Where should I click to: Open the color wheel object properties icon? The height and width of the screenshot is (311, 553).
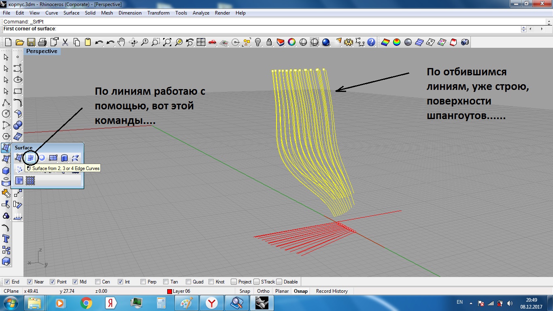pos(292,42)
